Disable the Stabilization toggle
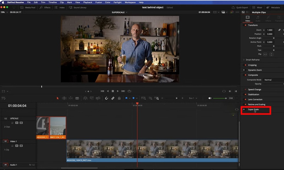Viewport: 284px width, 170px height. (245, 95)
